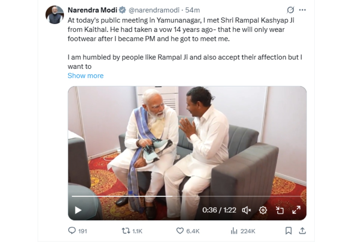Click the reply icon showing 191 replies
363x242 pixels.
tap(72, 231)
